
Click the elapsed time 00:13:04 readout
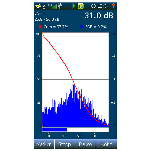pyautogui.click(x=100, y=6)
